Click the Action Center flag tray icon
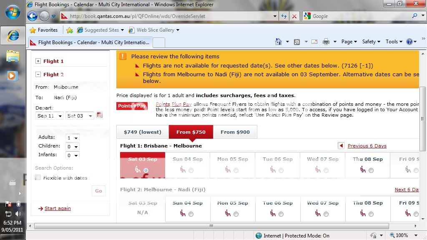 [x=8, y=204]
